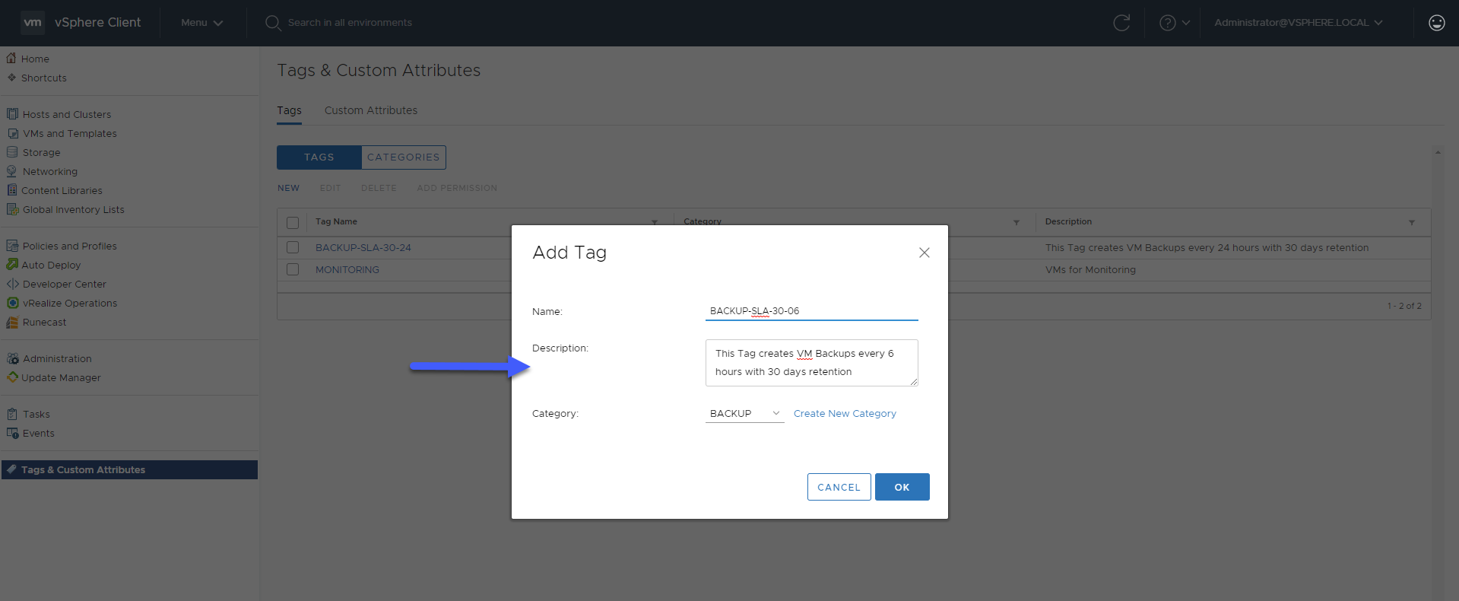Select the TAGS toggle button
Image resolution: width=1459 pixels, height=601 pixels.
tap(319, 157)
